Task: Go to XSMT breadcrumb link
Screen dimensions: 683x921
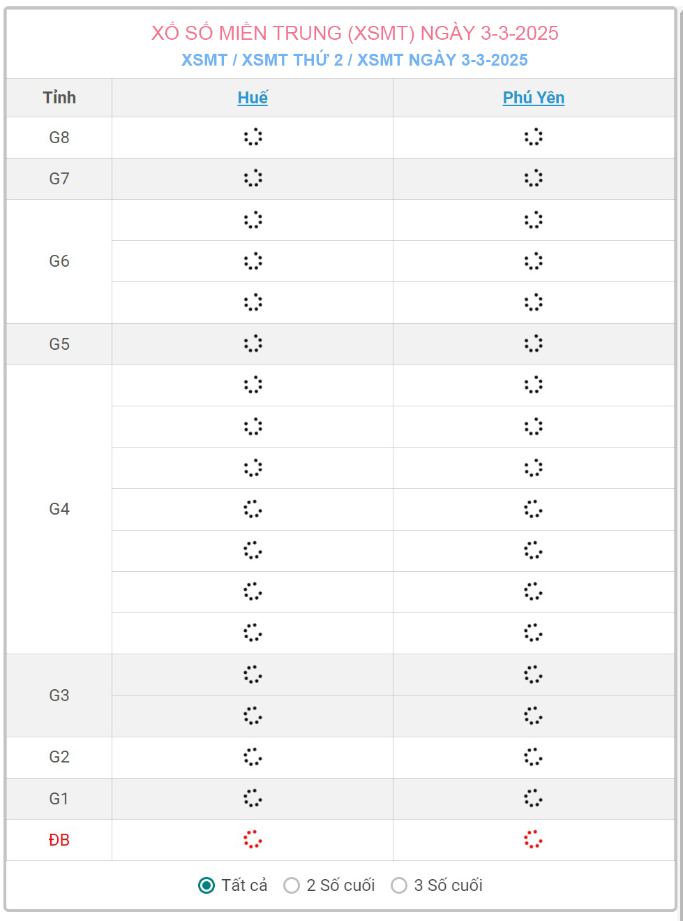Action: click(204, 60)
